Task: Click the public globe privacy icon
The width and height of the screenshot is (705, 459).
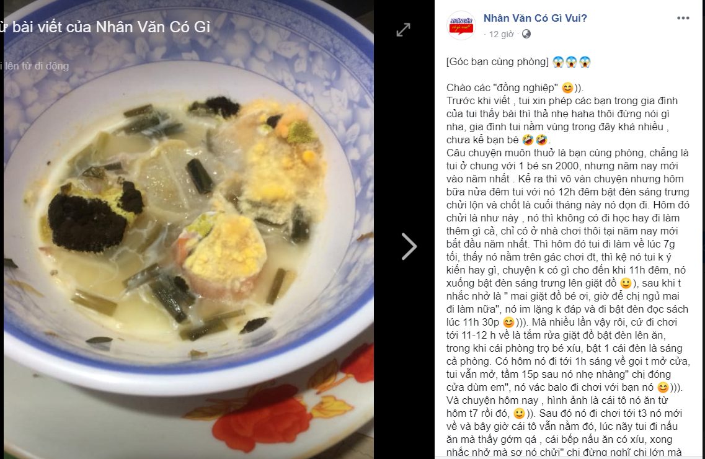Action: pyautogui.click(x=526, y=34)
